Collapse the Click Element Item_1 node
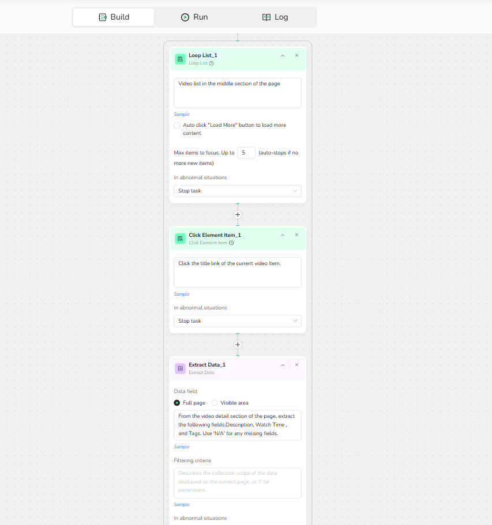The image size is (492, 525). (x=283, y=235)
